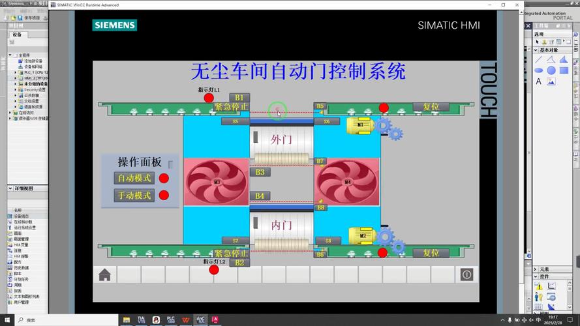Collapse the 基本对象 toolbox section
The height and width of the screenshot is (326, 580).
click(536, 50)
